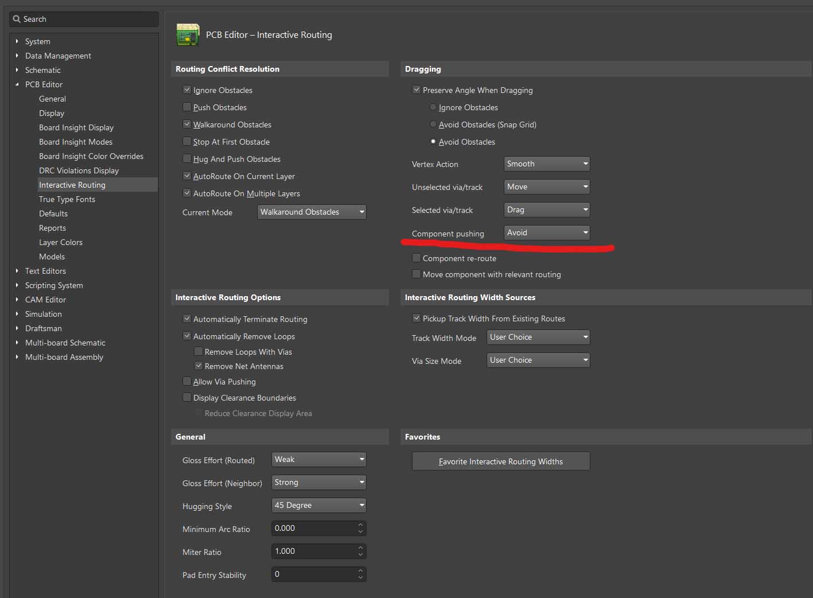Screen dimensions: 813x598
Task: Click Favorite Interactive Routing Widths button
Action: point(501,461)
